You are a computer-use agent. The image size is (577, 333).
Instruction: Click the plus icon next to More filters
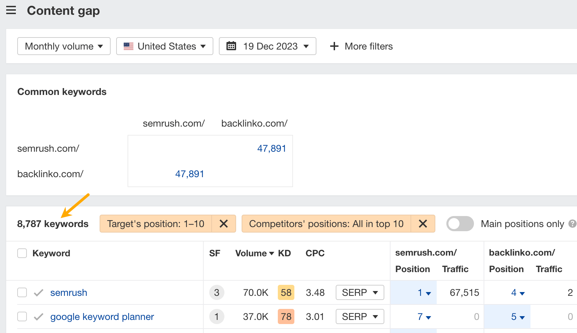click(x=334, y=46)
